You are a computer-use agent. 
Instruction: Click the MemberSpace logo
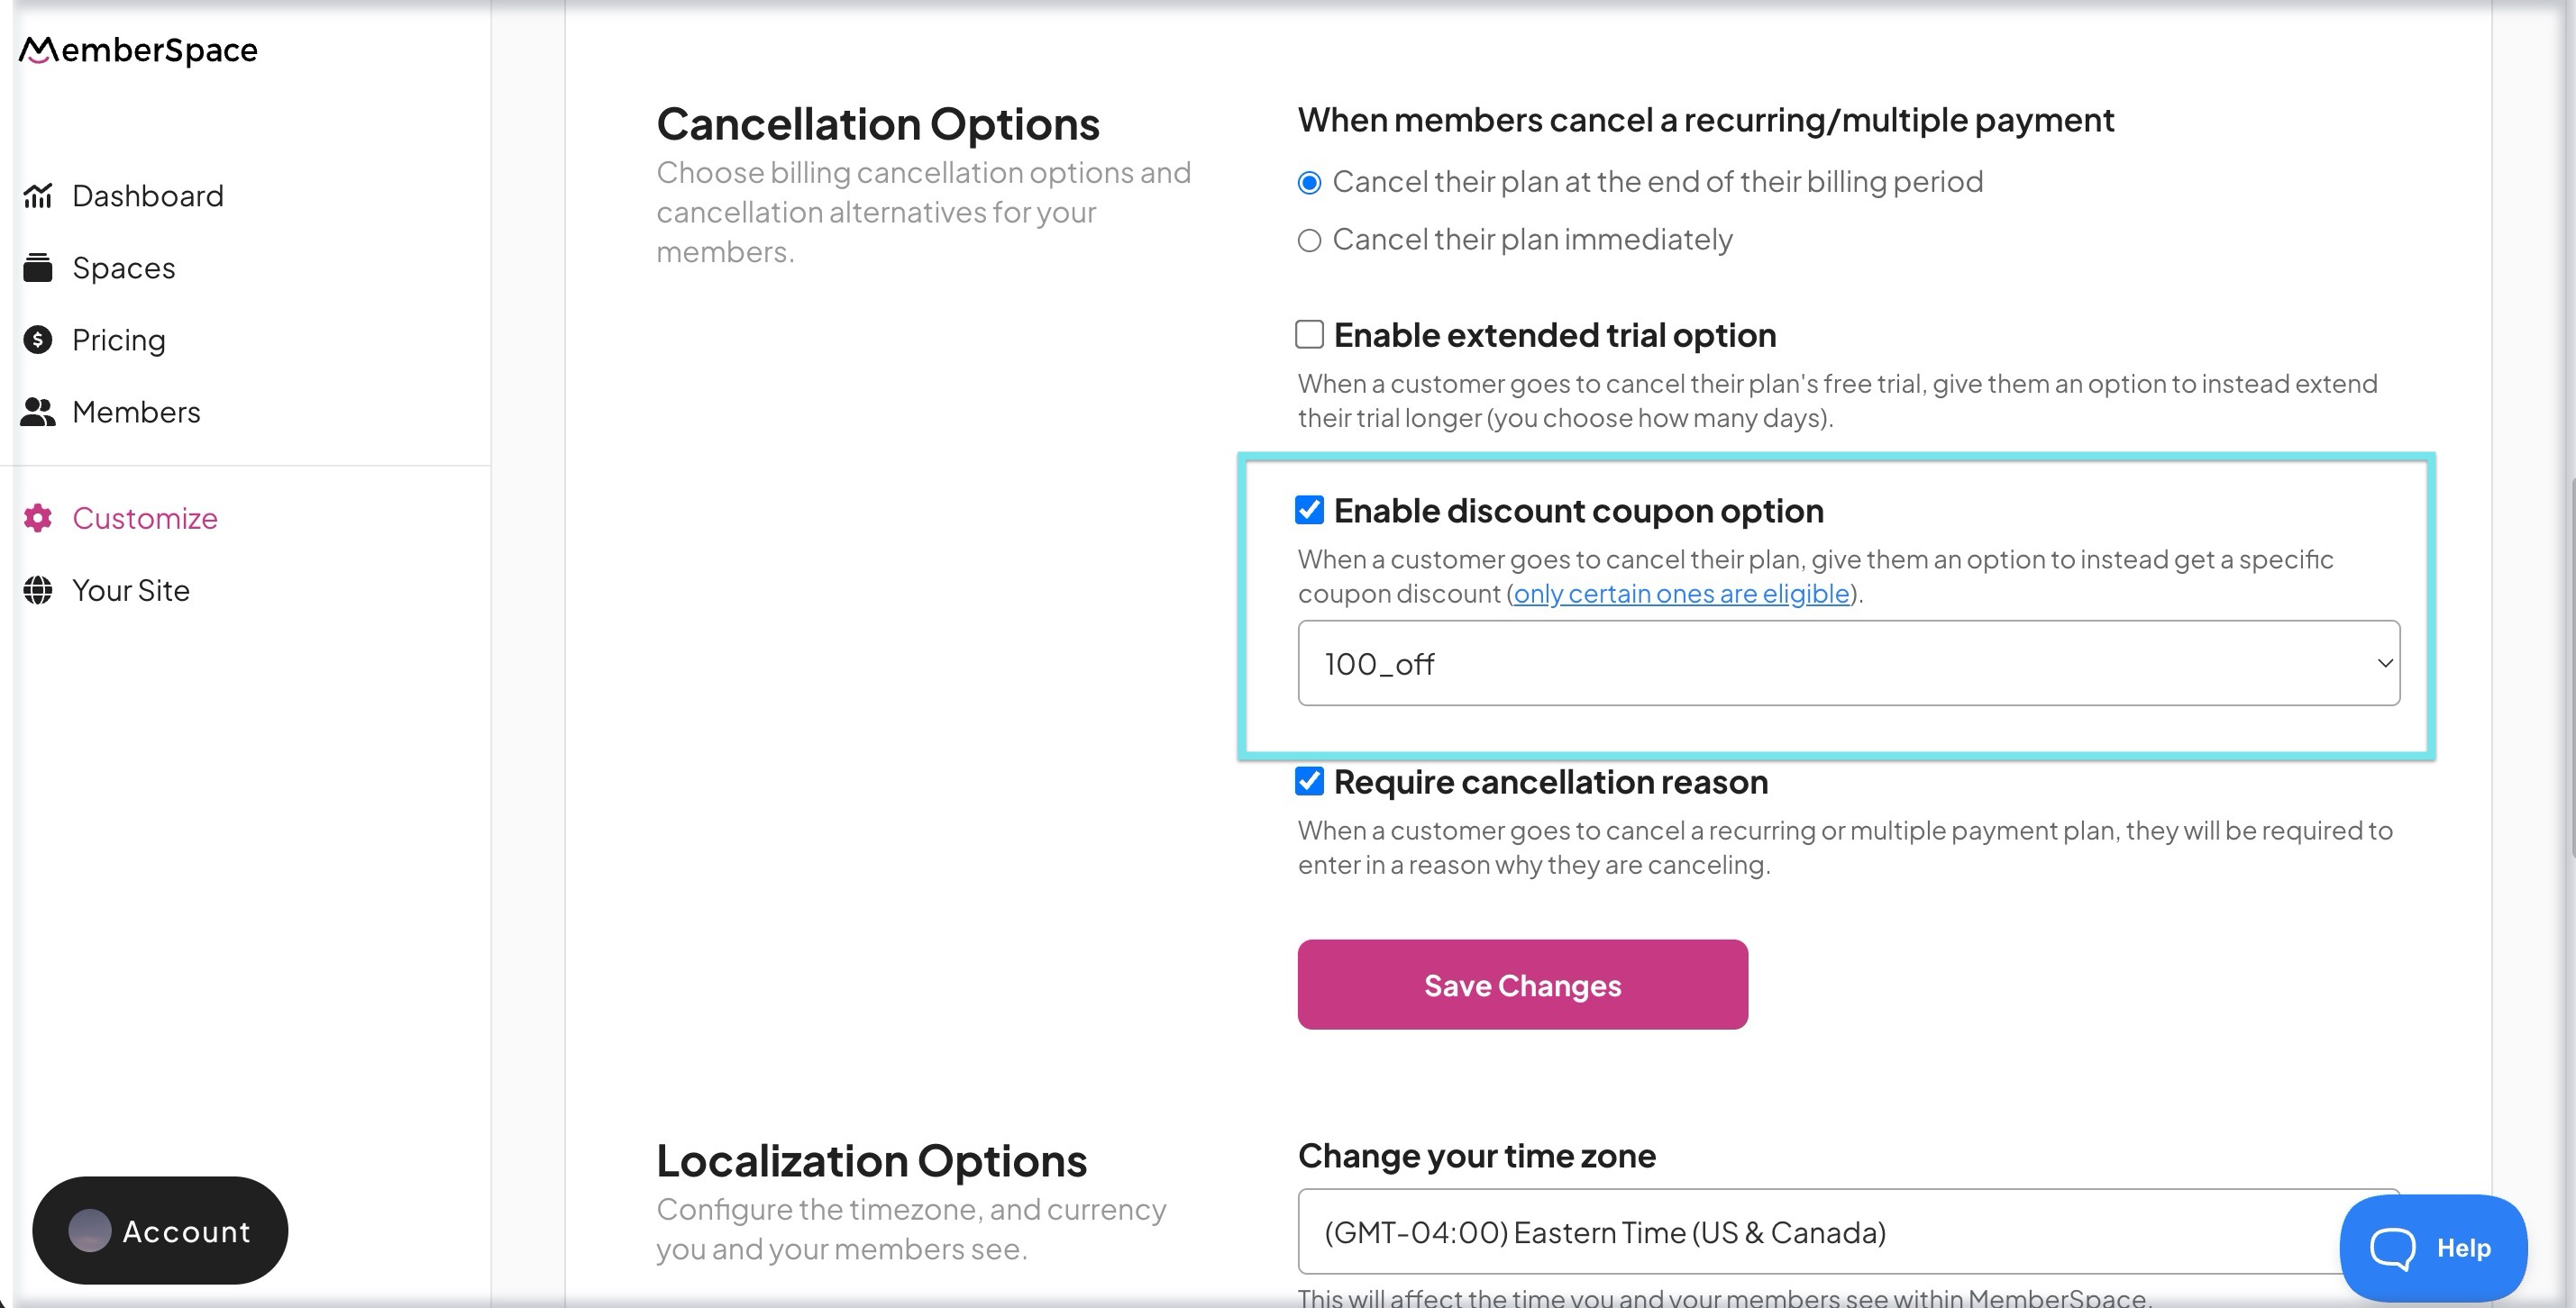point(138,50)
